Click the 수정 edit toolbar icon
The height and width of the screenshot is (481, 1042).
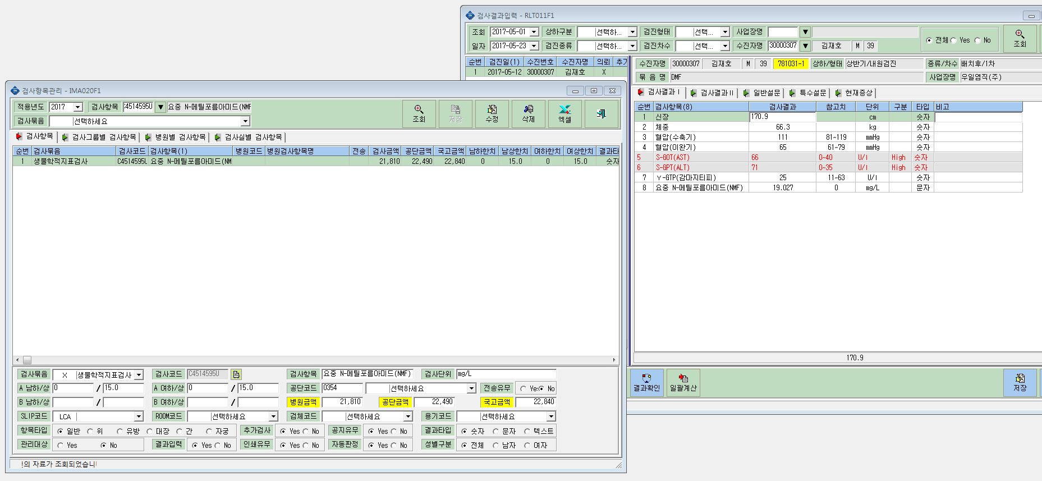click(492, 114)
